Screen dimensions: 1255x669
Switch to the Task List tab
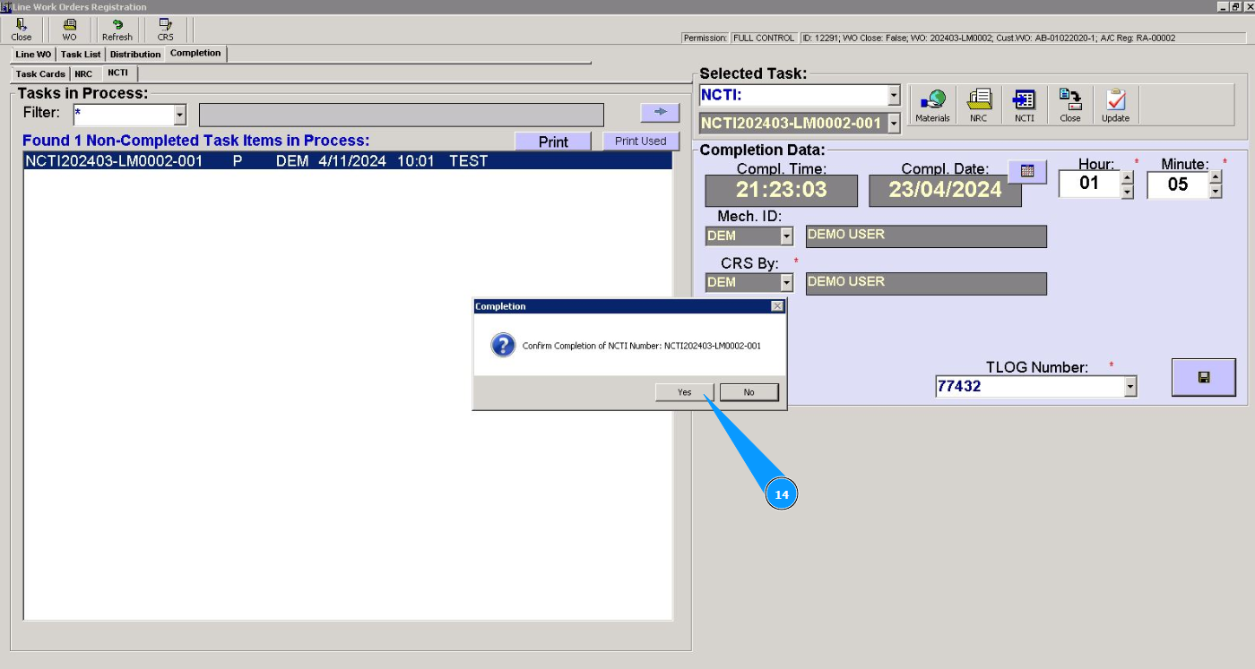(81, 55)
